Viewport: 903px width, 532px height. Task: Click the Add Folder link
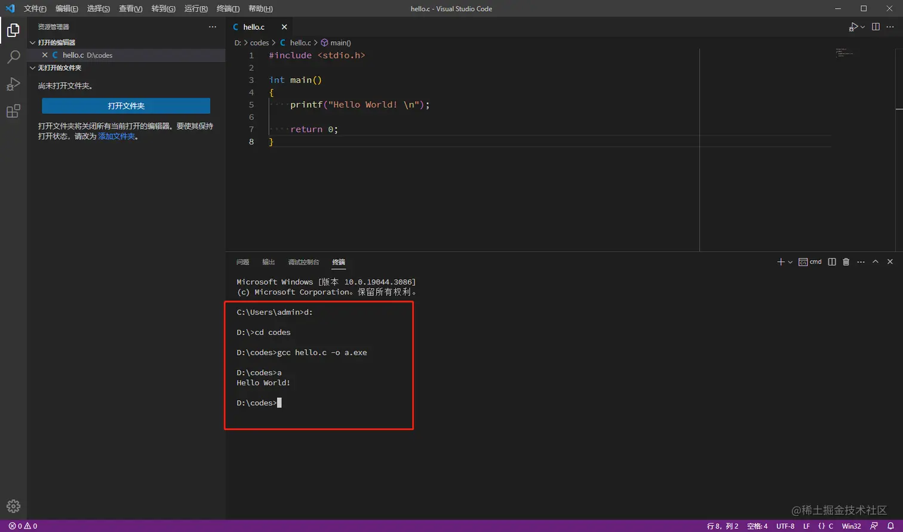116,136
